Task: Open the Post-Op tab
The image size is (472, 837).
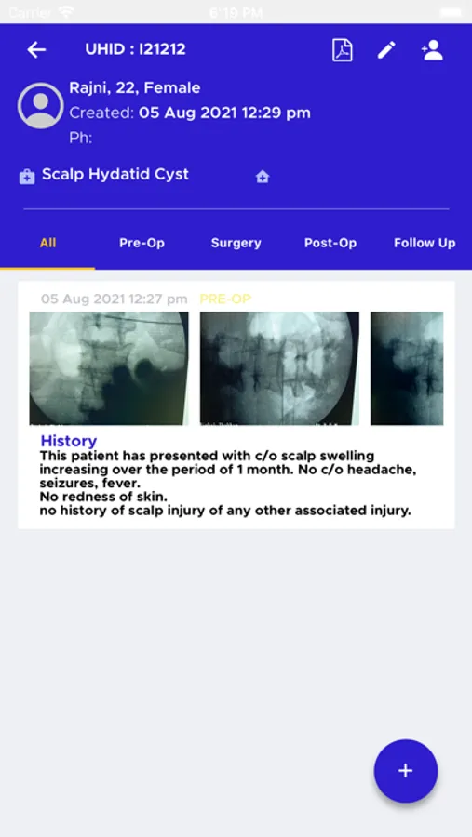Action: (330, 243)
